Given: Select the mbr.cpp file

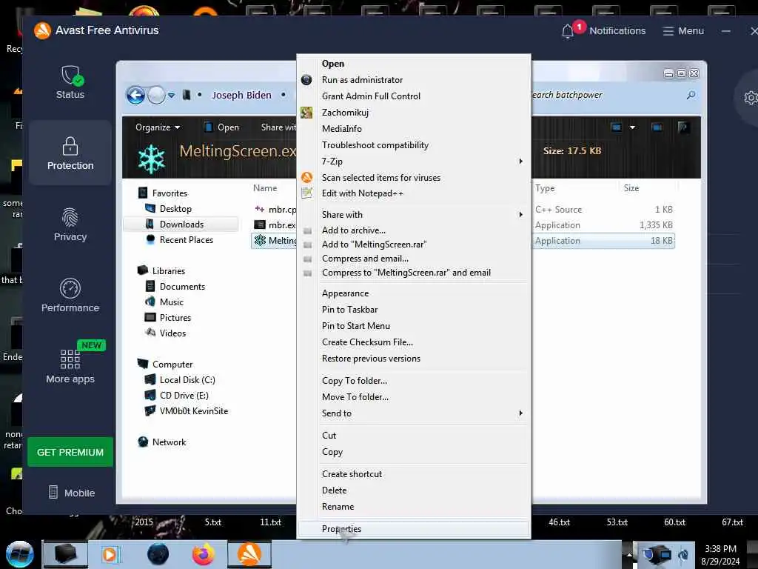Looking at the screenshot, I should pyautogui.click(x=275, y=210).
